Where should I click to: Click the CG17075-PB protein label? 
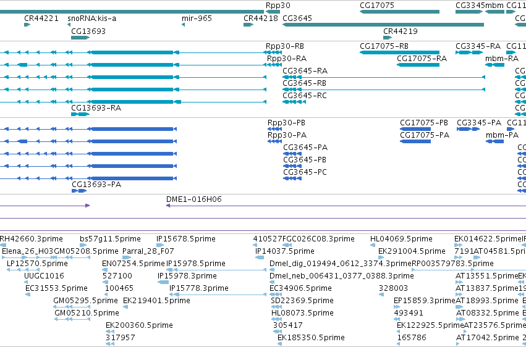(423, 123)
